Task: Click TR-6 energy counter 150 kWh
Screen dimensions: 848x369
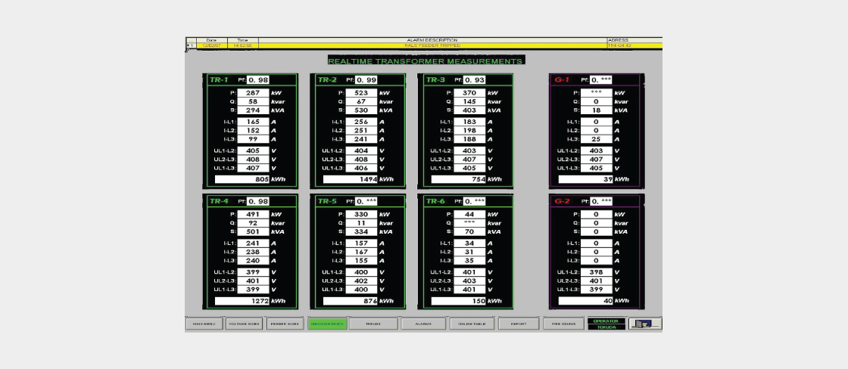Action: click(459, 301)
